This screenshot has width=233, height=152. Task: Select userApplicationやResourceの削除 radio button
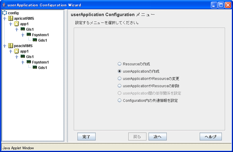[x=120, y=86]
